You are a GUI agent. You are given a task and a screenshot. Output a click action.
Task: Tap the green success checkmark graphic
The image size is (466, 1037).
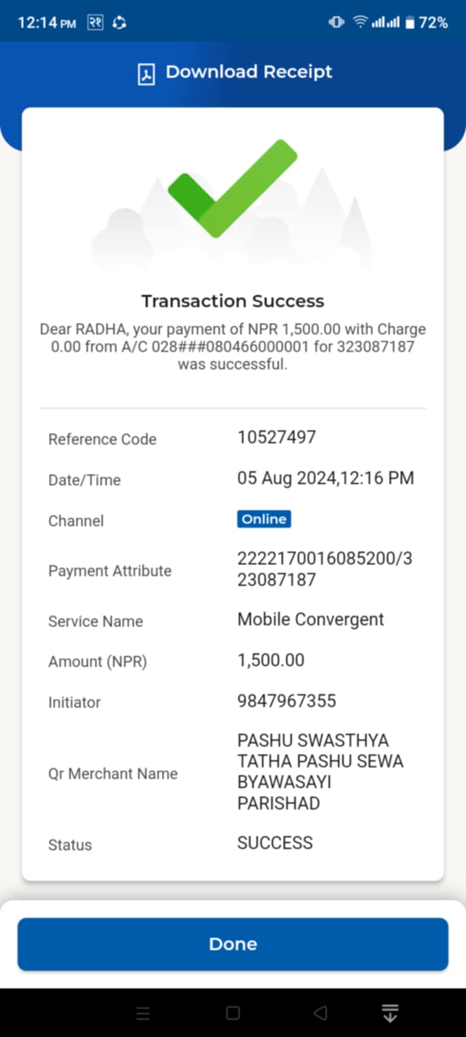[232, 188]
